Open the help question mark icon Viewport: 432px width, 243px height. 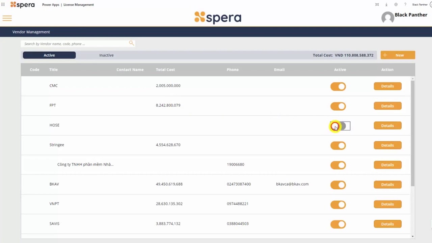(x=405, y=5)
